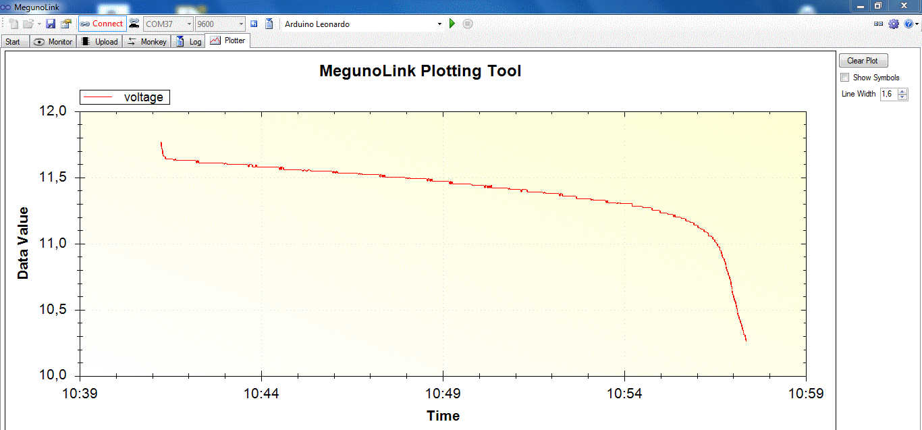Click the two-squares layout icon
This screenshot has width=922, height=430.
(x=878, y=24)
